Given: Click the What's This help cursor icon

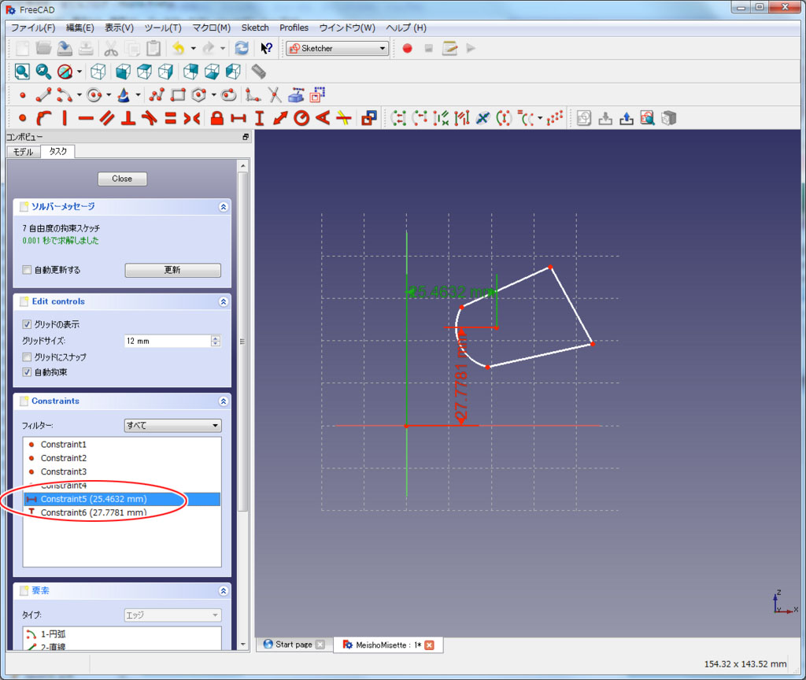Looking at the screenshot, I should pos(266,48).
